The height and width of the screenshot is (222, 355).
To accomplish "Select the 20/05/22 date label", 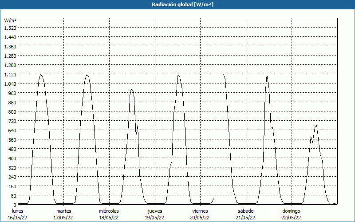I will (200, 218).
